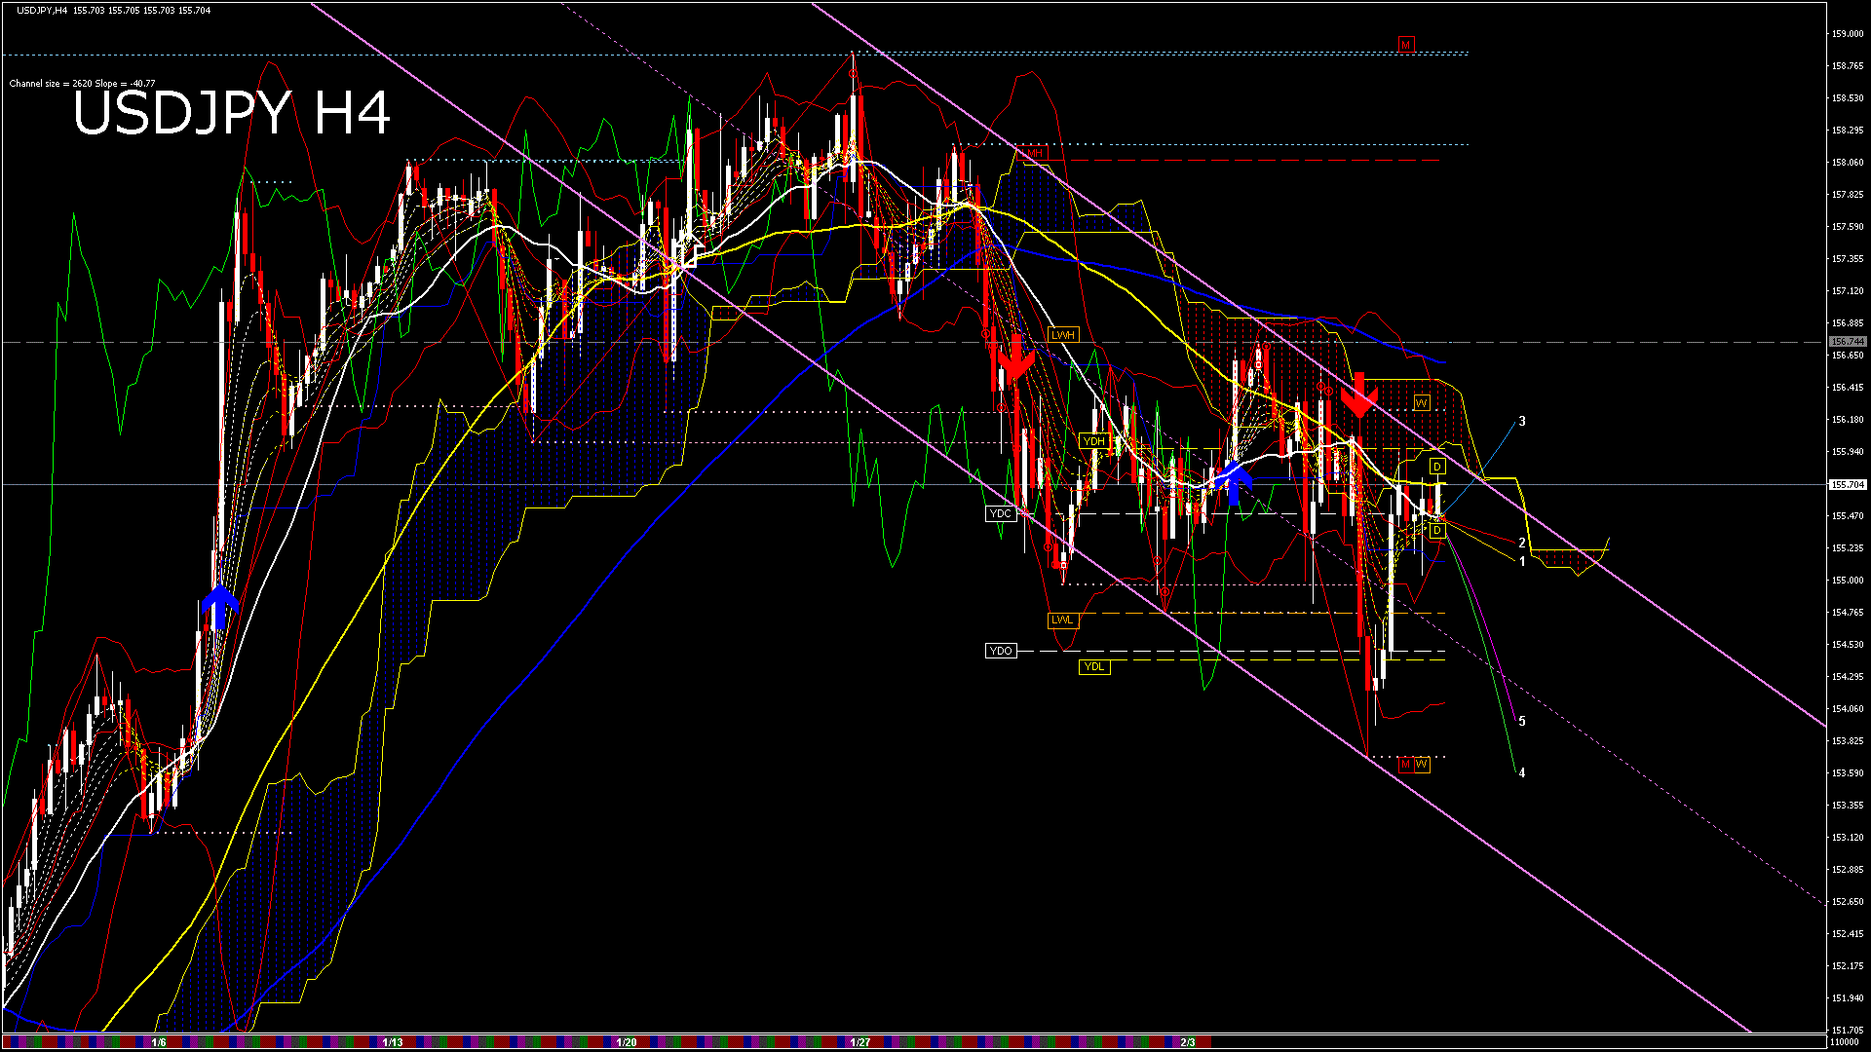Click projection line number 1
The width and height of the screenshot is (1871, 1052).
[1522, 562]
